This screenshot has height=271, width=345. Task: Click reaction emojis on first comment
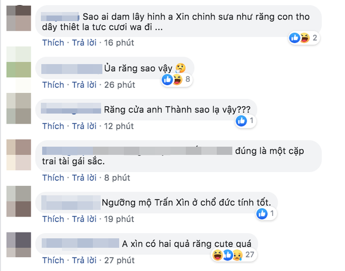coord(299,38)
